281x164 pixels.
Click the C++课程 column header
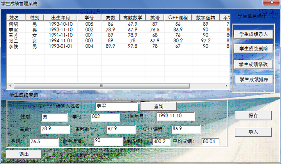pos(178,17)
